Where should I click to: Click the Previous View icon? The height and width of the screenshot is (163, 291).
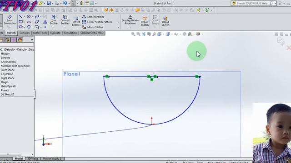[x=144, y=34]
